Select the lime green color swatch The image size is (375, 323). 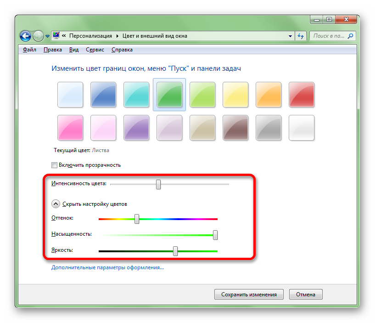tap(202, 95)
